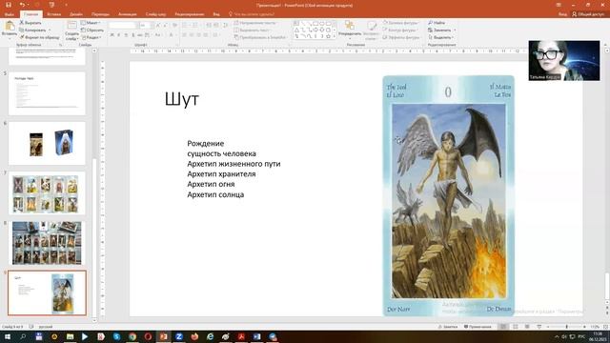
Task: Open the Opera browser in the taskbar
Action: click(x=148, y=336)
